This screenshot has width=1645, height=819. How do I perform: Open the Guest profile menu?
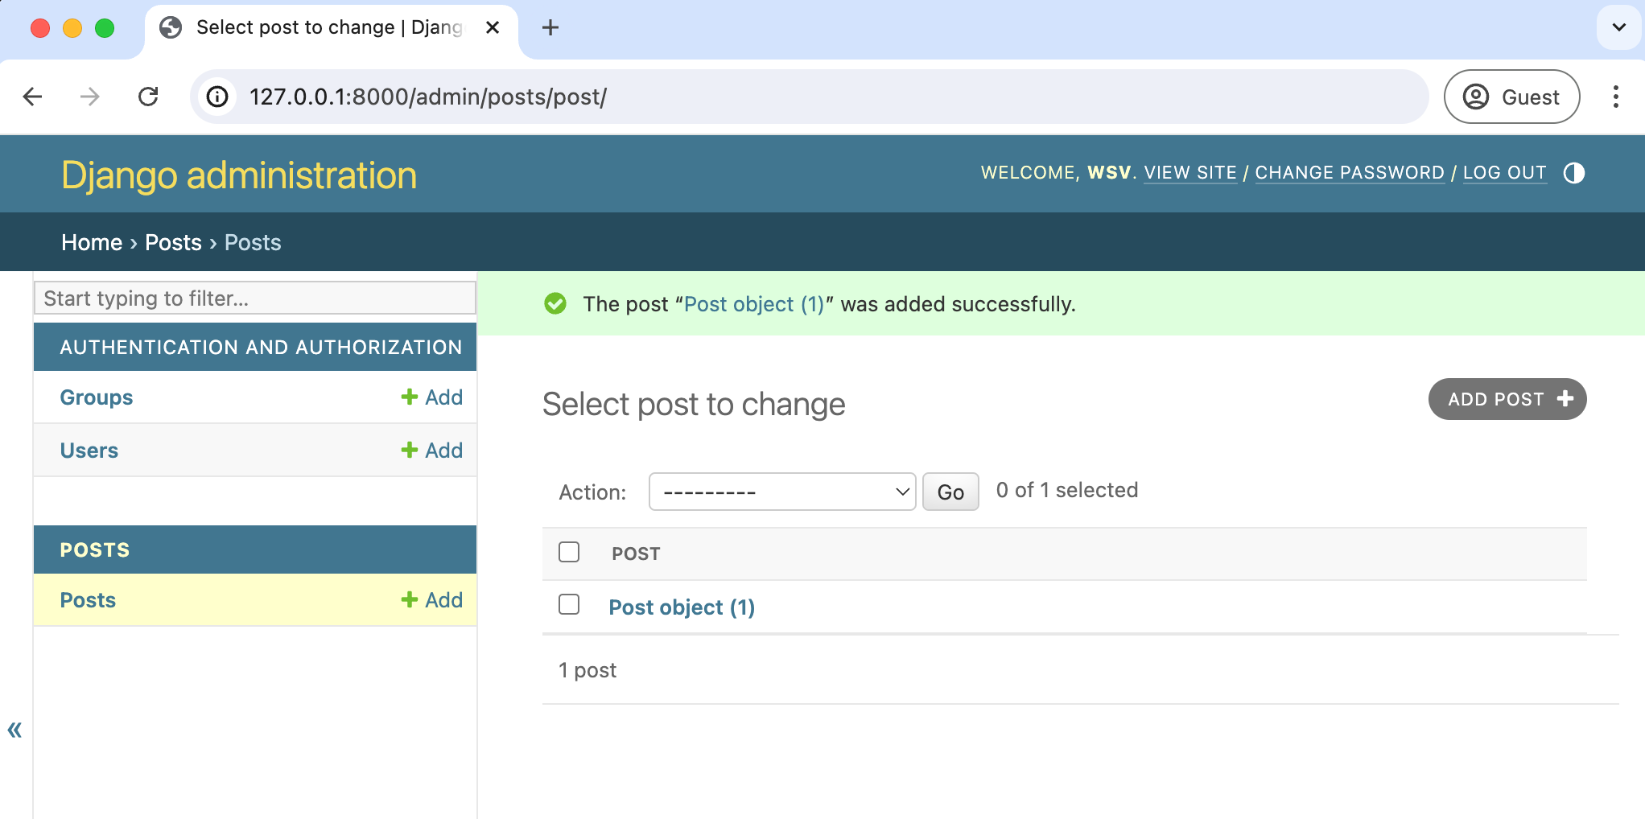click(1511, 97)
